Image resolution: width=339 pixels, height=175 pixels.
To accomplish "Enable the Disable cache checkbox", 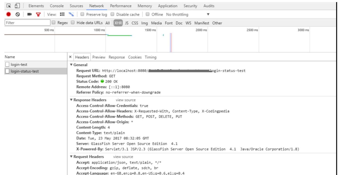I will pyautogui.click(x=112, y=15).
